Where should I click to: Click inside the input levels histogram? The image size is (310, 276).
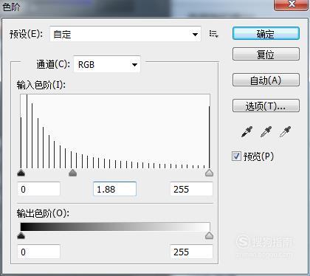[115, 131]
